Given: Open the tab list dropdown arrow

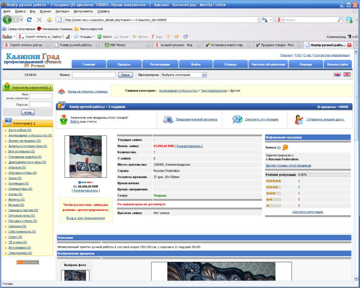Looking at the screenshot, I should (356, 45).
